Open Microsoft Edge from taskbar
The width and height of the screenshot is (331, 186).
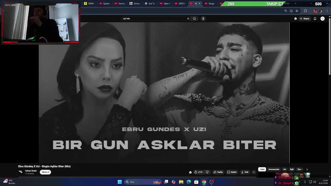point(189,182)
